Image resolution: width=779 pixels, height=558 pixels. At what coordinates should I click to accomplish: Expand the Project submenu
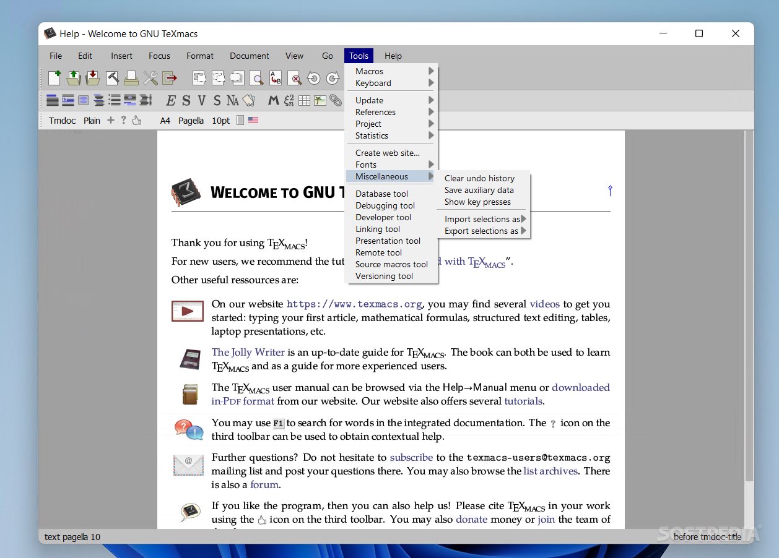pos(391,124)
